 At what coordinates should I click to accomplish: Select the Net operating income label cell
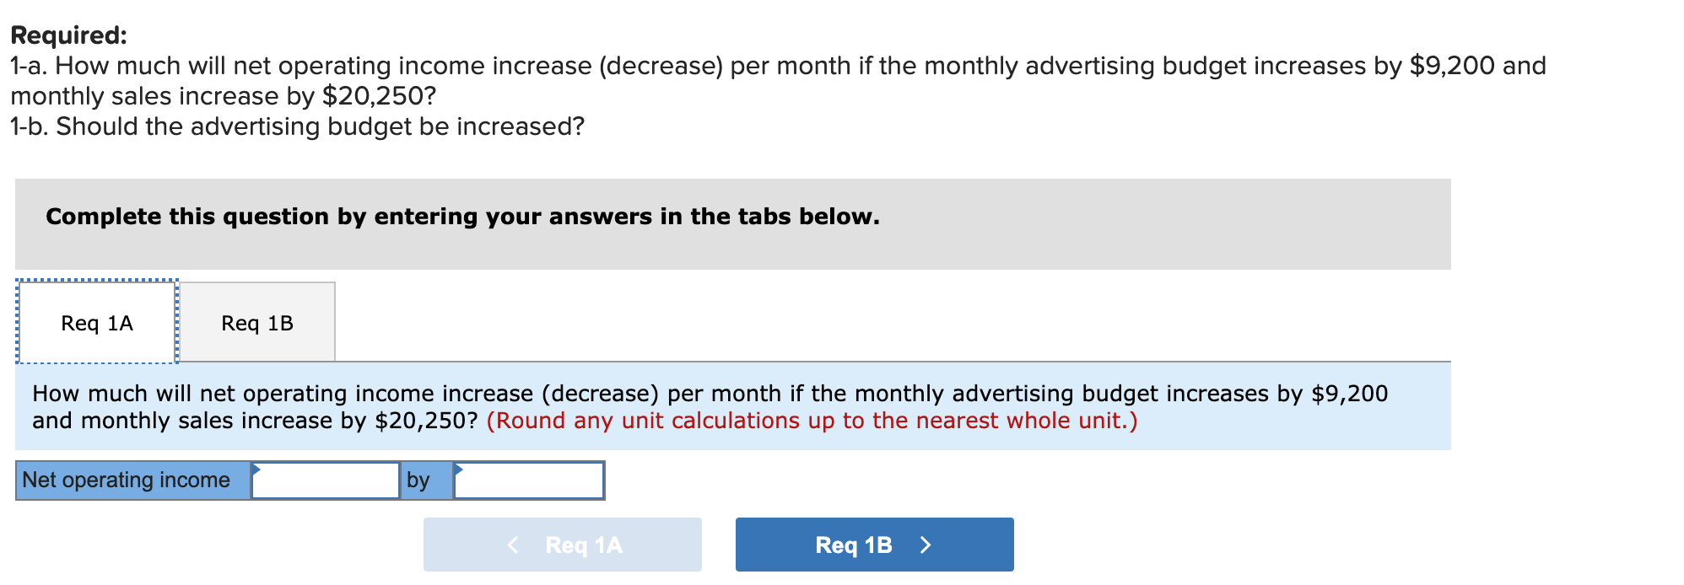tap(131, 480)
